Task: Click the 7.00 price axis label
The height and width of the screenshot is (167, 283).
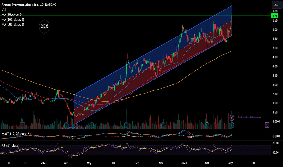Action: (x=275, y=11)
